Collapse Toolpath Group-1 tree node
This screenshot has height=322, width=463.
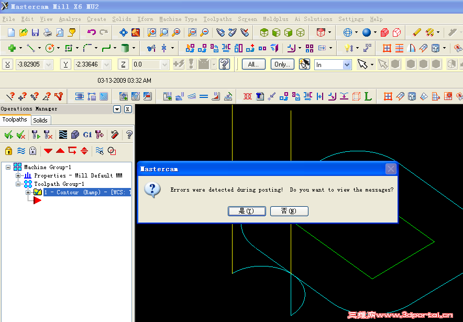[18, 184]
